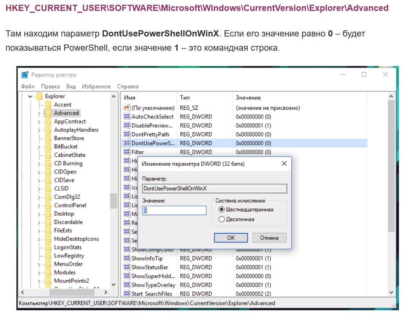Click the tree scroll-right arrow
415x323 pixels.
(x=106, y=292)
